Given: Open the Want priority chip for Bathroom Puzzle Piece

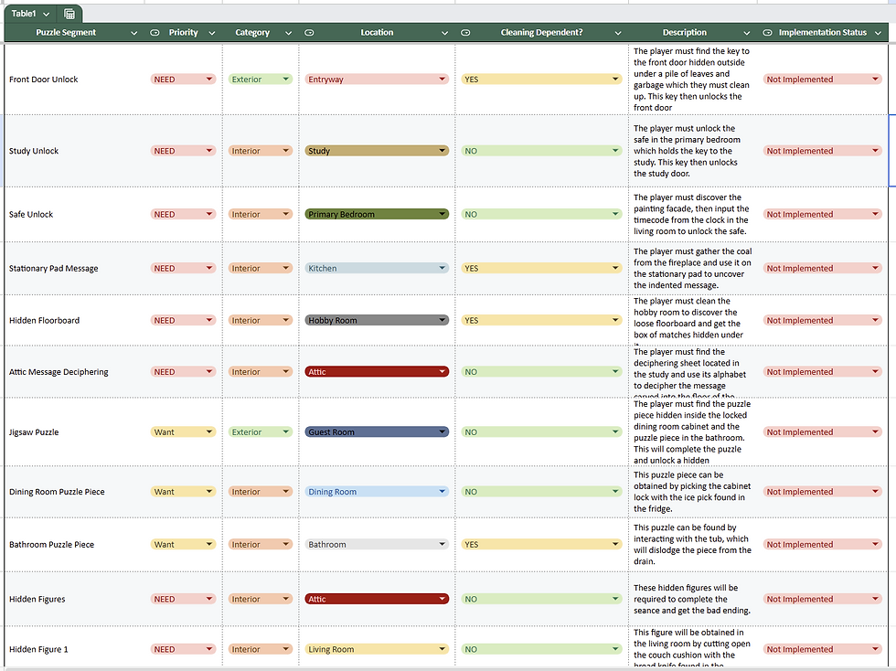Looking at the screenshot, I should pyautogui.click(x=184, y=545).
